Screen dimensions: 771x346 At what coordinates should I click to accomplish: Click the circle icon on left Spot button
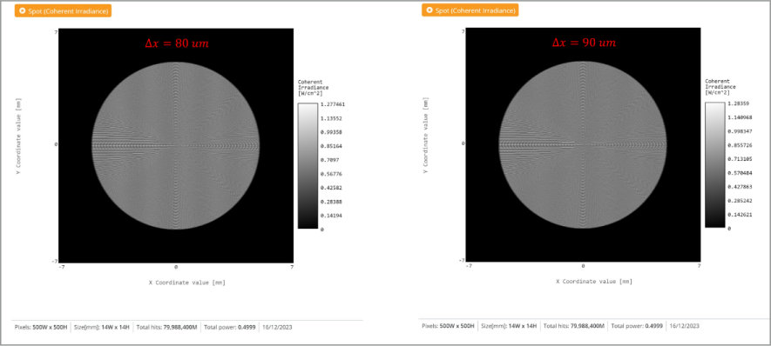[x=22, y=10]
